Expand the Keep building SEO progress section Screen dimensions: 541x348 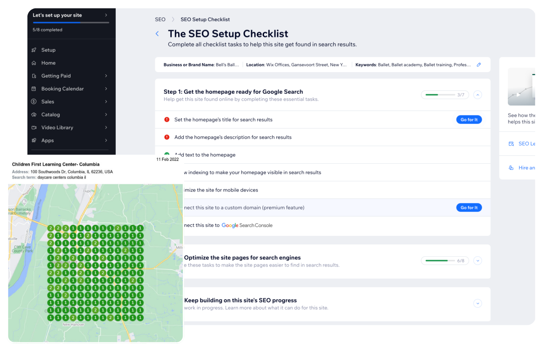tap(478, 304)
